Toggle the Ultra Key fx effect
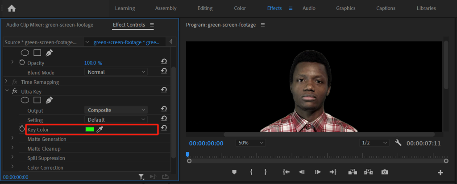Screen dimensions: 457x184 15,91
